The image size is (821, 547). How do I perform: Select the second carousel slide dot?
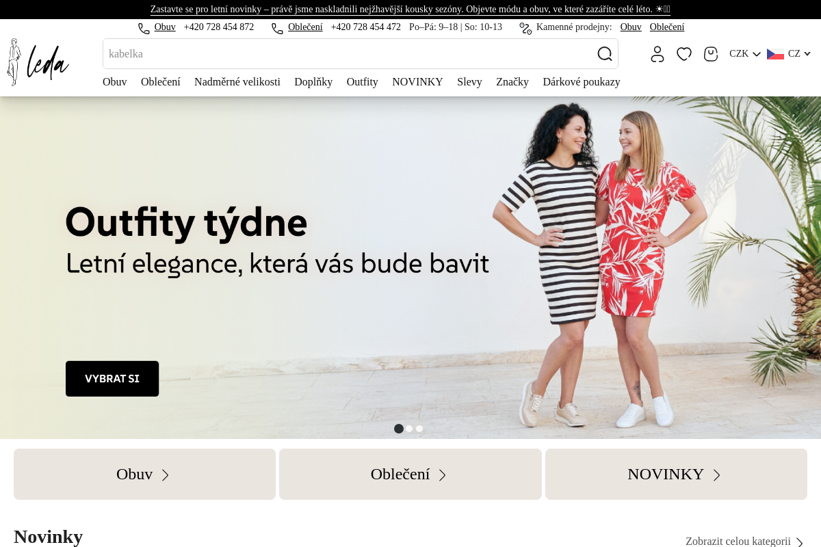pos(409,429)
